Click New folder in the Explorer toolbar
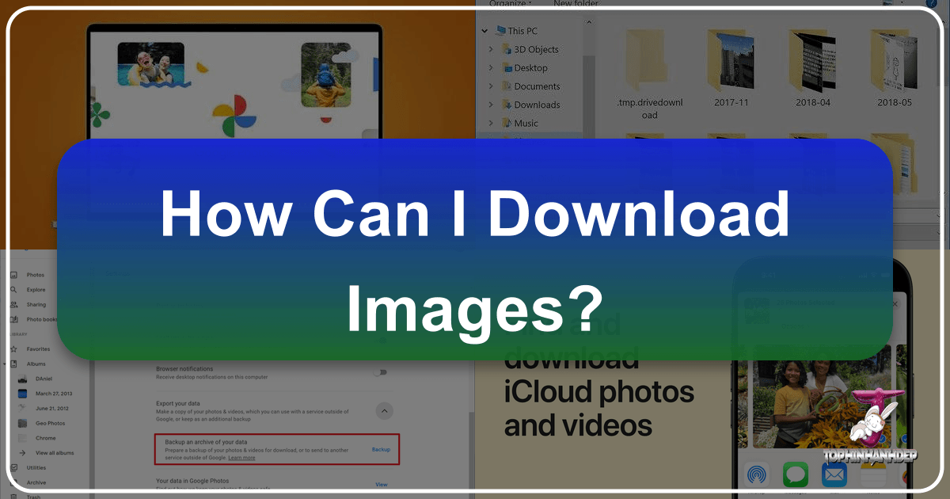The image size is (950, 499). (578, 4)
